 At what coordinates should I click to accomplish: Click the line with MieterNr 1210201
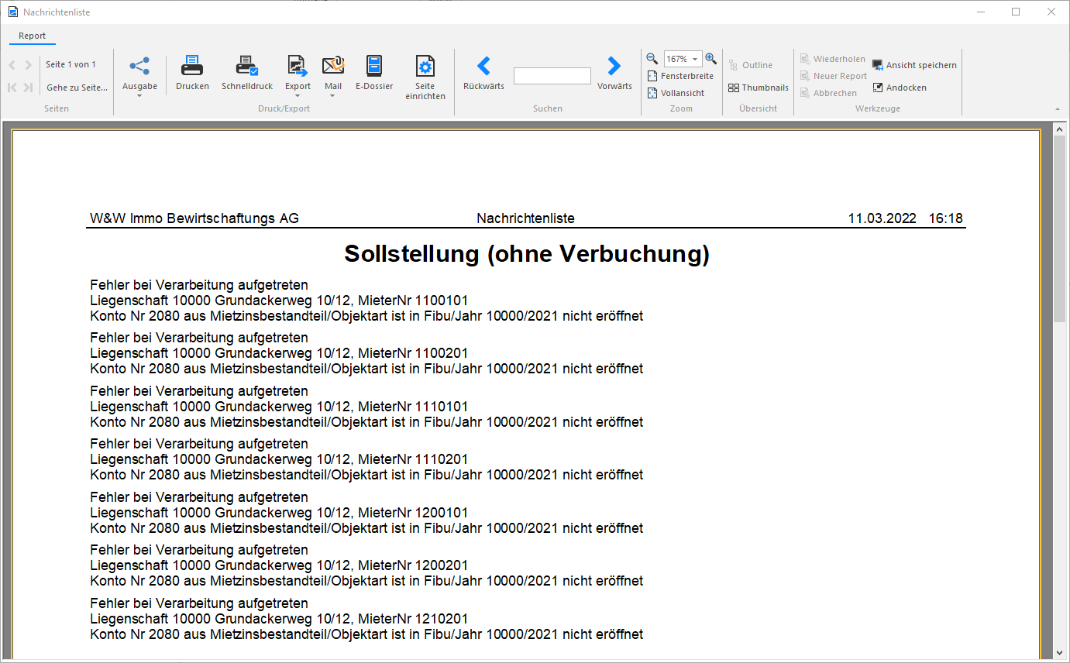coord(279,619)
